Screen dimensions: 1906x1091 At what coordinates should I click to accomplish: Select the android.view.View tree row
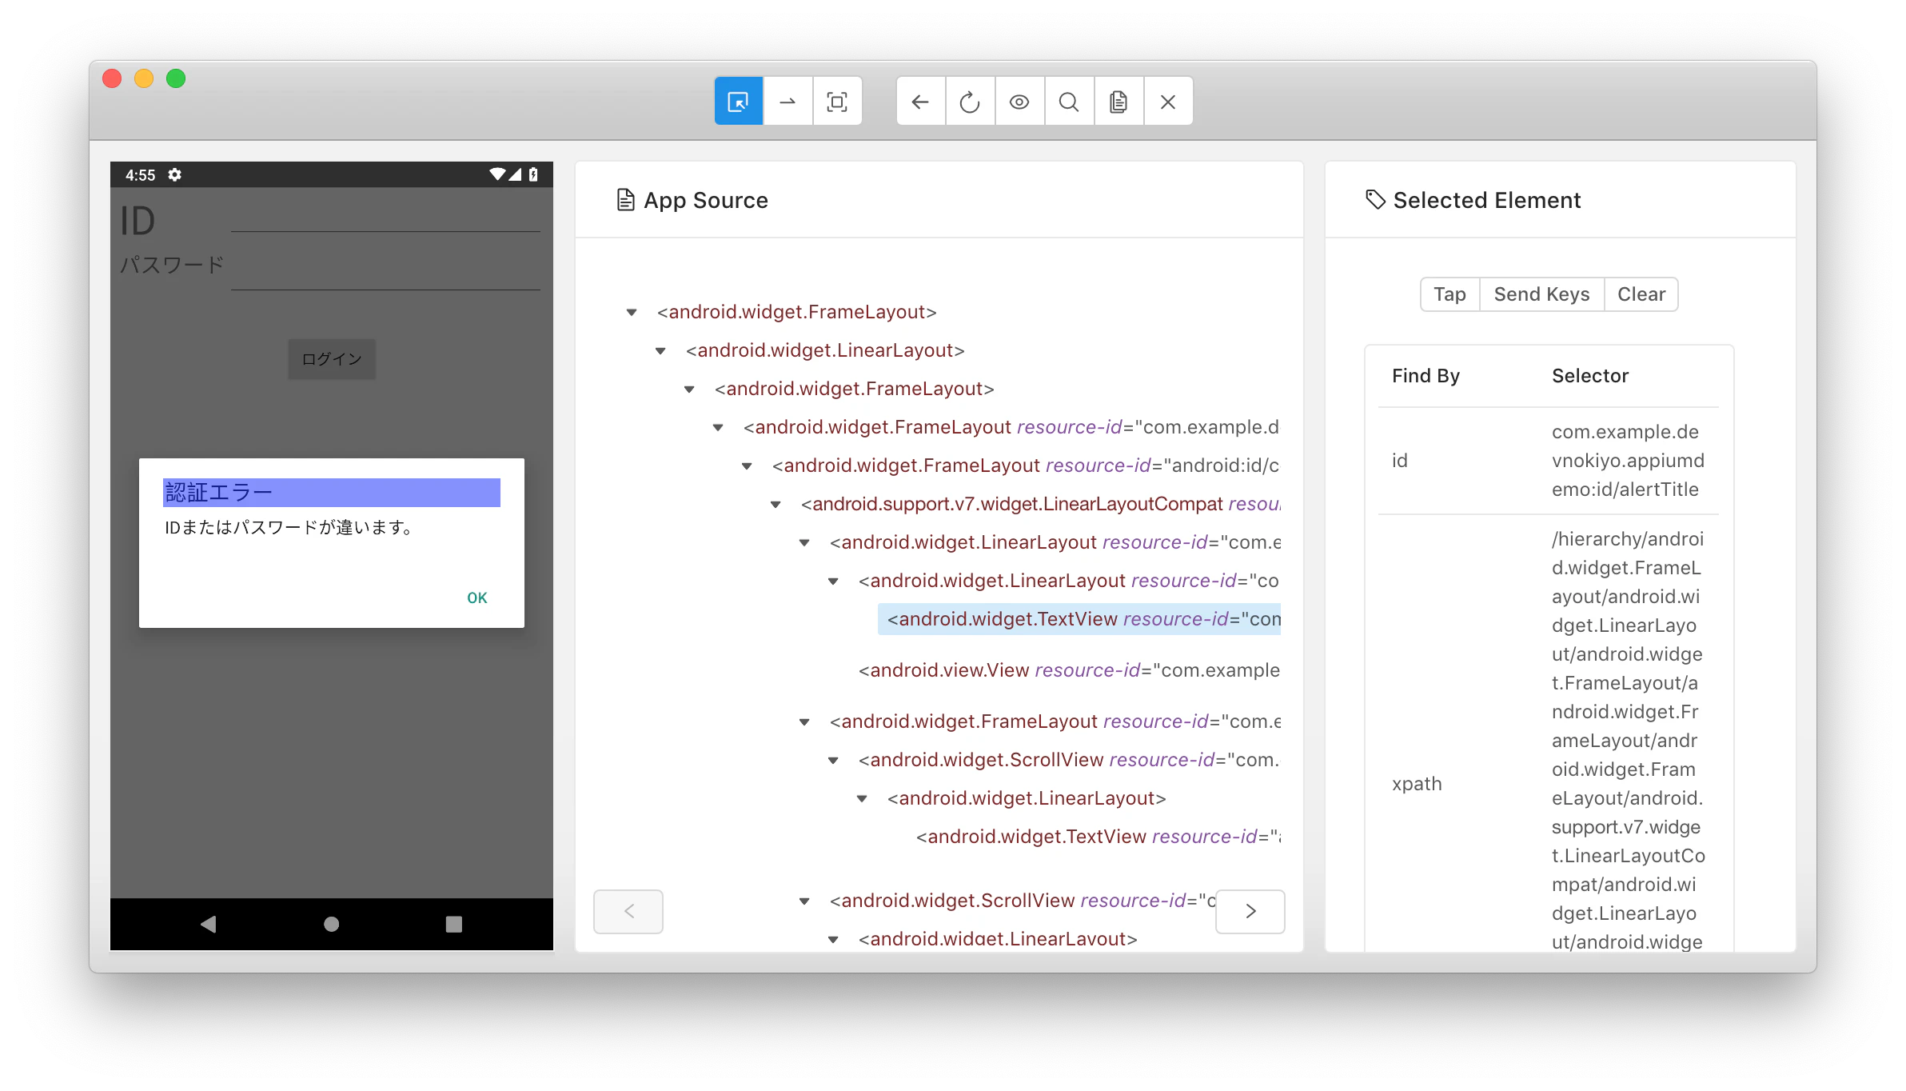tap(1069, 670)
